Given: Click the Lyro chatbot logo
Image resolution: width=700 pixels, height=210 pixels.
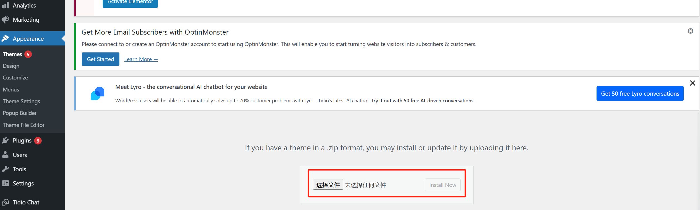Looking at the screenshot, I should [98, 93].
